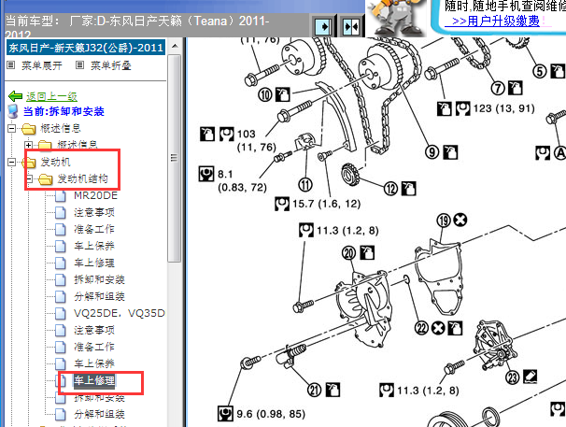Collapse the 发动机 folder node

coord(11,163)
